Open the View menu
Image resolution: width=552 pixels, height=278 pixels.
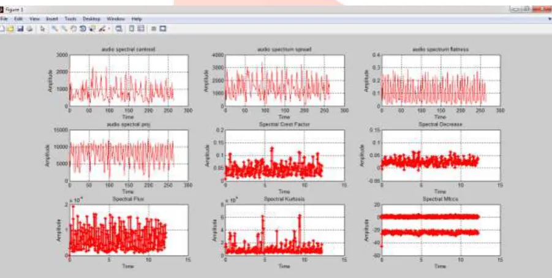click(34, 18)
